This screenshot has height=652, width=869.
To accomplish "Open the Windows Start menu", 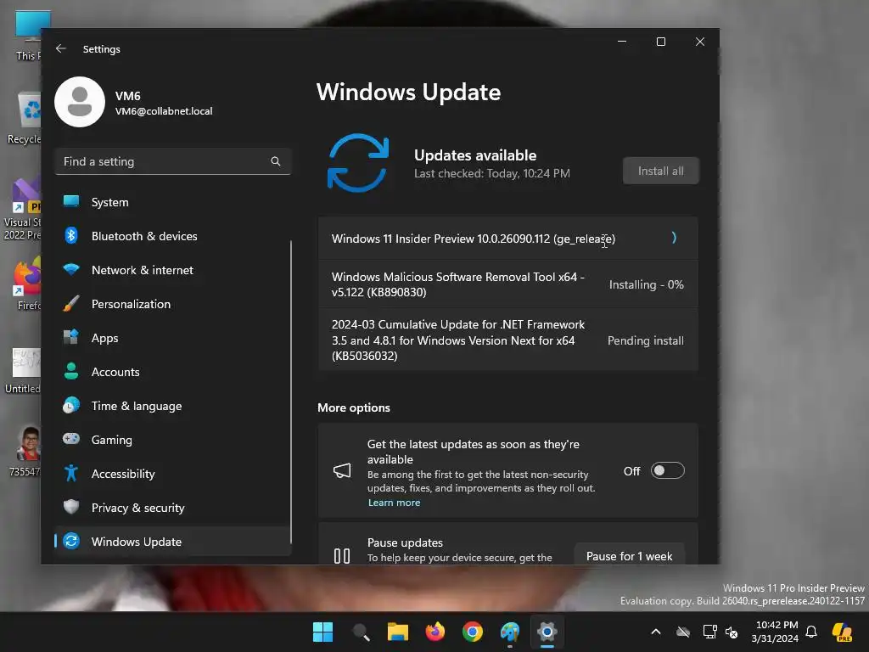I will [322, 632].
